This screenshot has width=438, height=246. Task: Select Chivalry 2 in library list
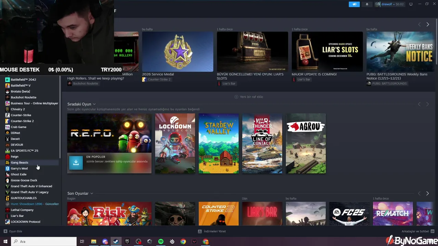coord(18,109)
